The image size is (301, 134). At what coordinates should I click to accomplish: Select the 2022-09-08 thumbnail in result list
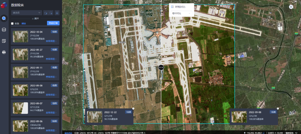20,90
